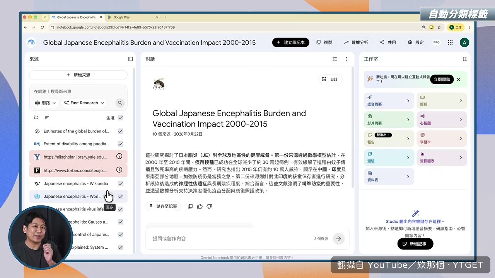The width and height of the screenshot is (495, 278).
Task: Toggle the 全選 checkbox
Action: point(120,118)
